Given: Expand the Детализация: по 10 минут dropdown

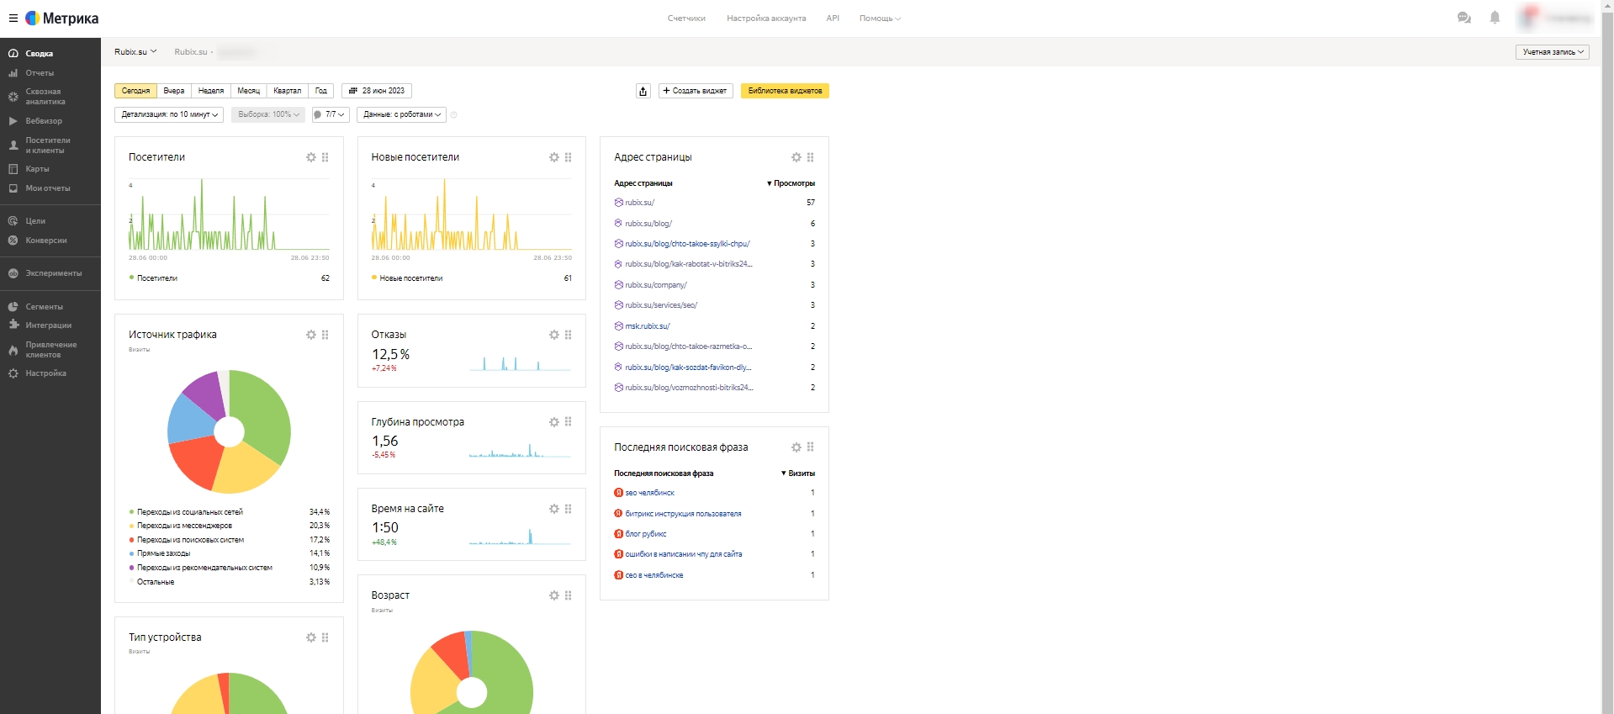Looking at the screenshot, I should point(169,114).
